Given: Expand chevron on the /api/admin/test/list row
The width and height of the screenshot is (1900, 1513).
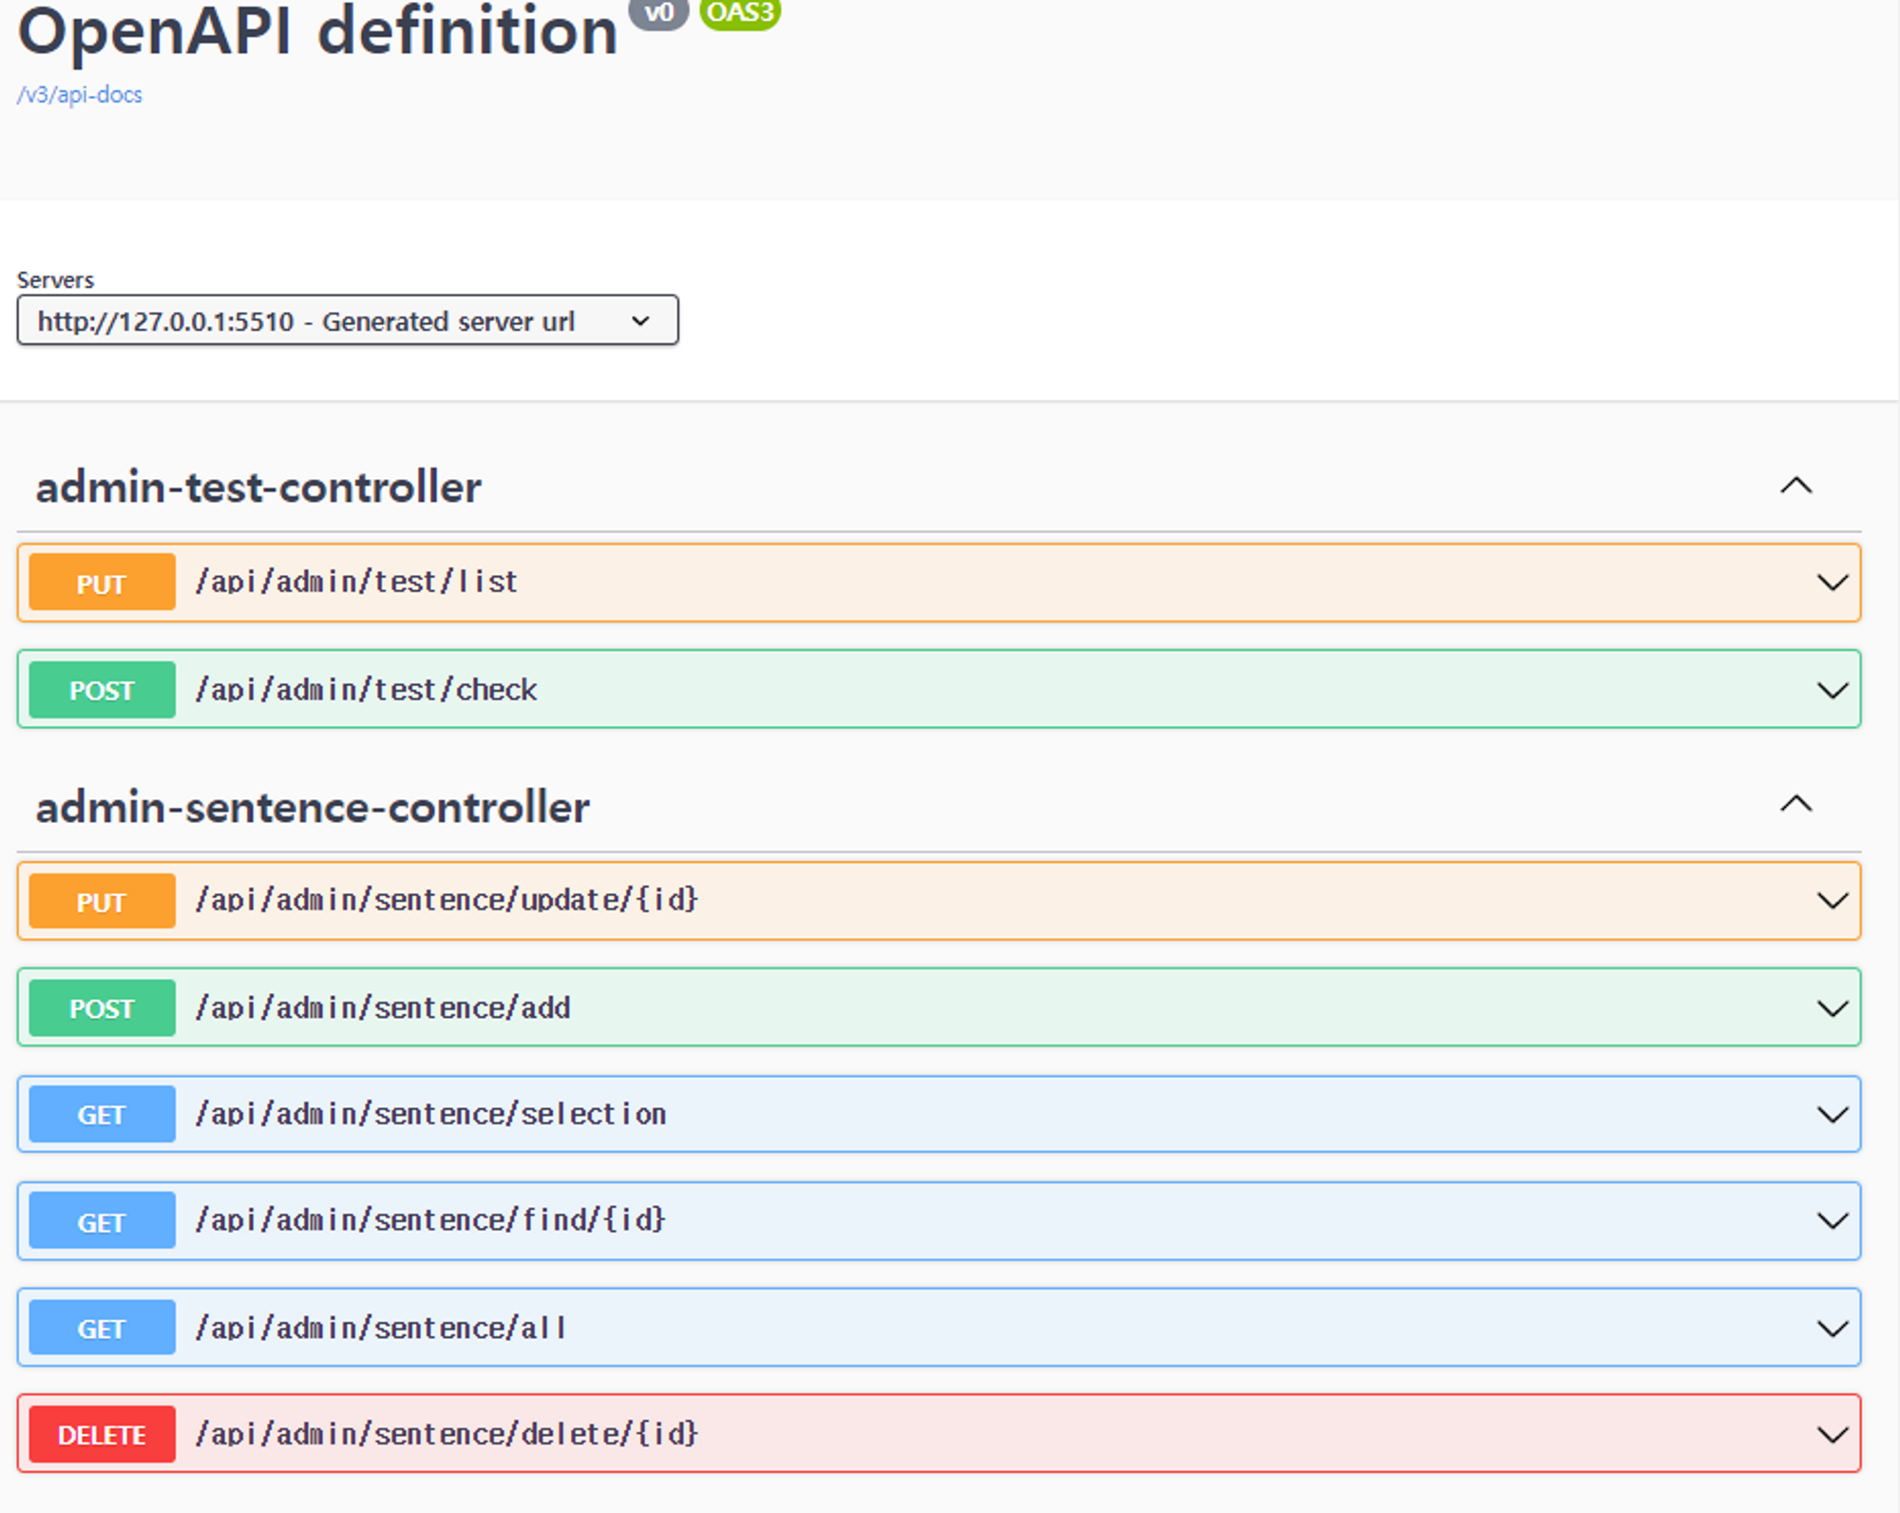Looking at the screenshot, I should coord(1832,583).
